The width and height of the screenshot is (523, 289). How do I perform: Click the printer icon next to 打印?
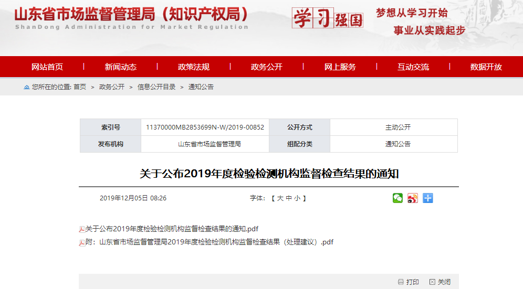pyautogui.click(x=401, y=282)
